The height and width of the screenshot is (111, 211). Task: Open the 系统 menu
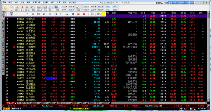[x=4, y=2]
